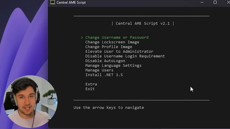The height and width of the screenshot is (129, 230).
Task: Select Change Lockscreen Image option
Action: point(112,42)
